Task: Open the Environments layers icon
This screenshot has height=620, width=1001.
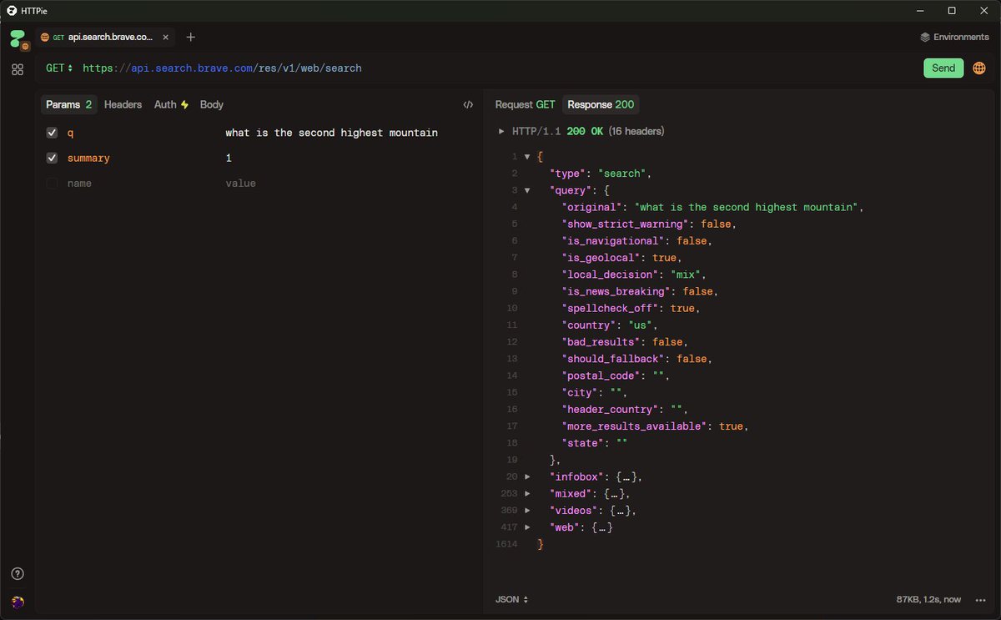Action: click(x=925, y=38)
